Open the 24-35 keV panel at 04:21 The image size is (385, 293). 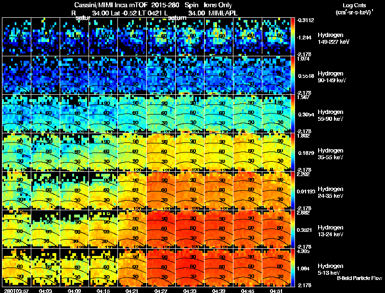coord(132,191)
